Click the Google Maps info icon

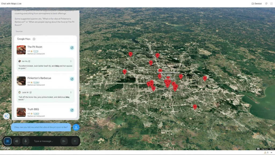point(34,39)
